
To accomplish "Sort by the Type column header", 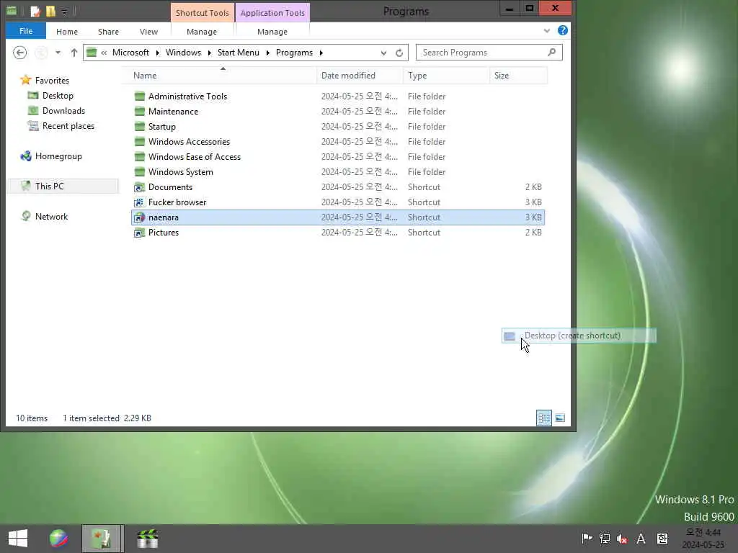I will 417,75.
